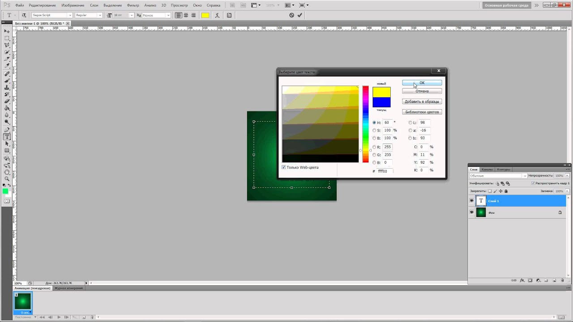573x322 pixels.
Task: Open the Фильтр menu
Action: click(x=133, y=5)
